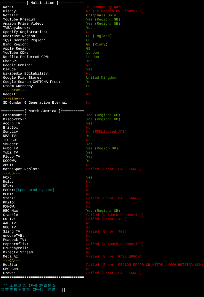Click 'SD Gundam G Generation Eternal:' label
The height and width of the screenshot is (297, 204).
36,103
